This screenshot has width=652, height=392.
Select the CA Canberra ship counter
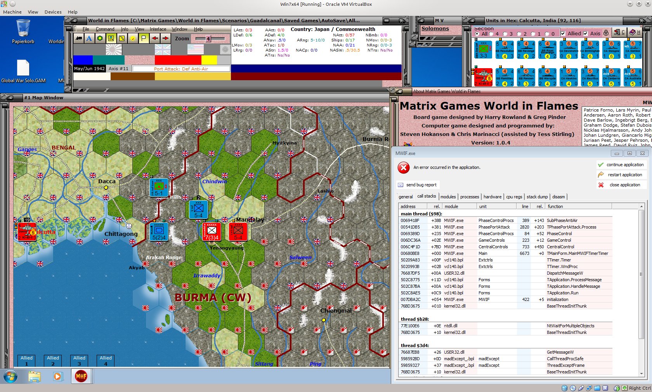pyautogui.click(x=611, y=77)
